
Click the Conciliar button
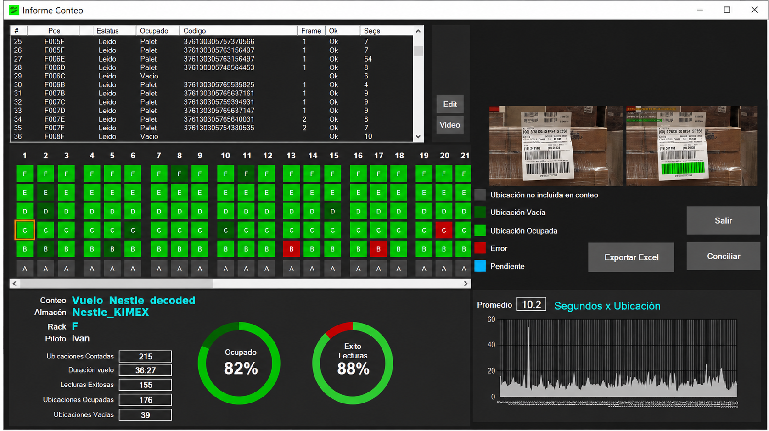(x=723, y=256)
